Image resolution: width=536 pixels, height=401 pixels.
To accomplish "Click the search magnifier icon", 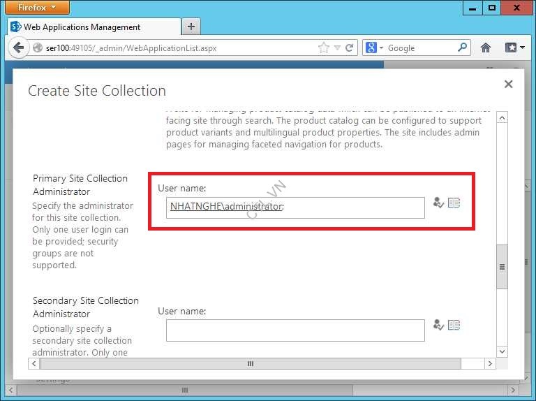I will (x=463, y=48).
